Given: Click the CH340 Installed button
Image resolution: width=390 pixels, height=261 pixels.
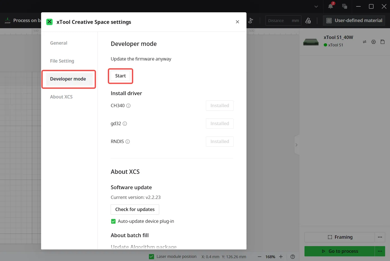Looking at the screenshot, I should click(220, 105).
